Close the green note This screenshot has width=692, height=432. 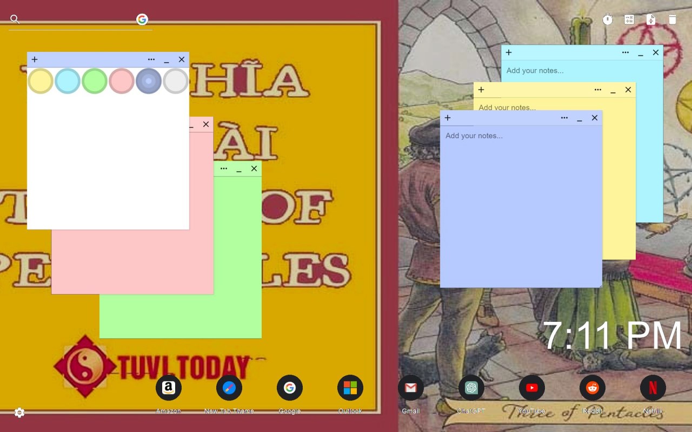point(254,168)
